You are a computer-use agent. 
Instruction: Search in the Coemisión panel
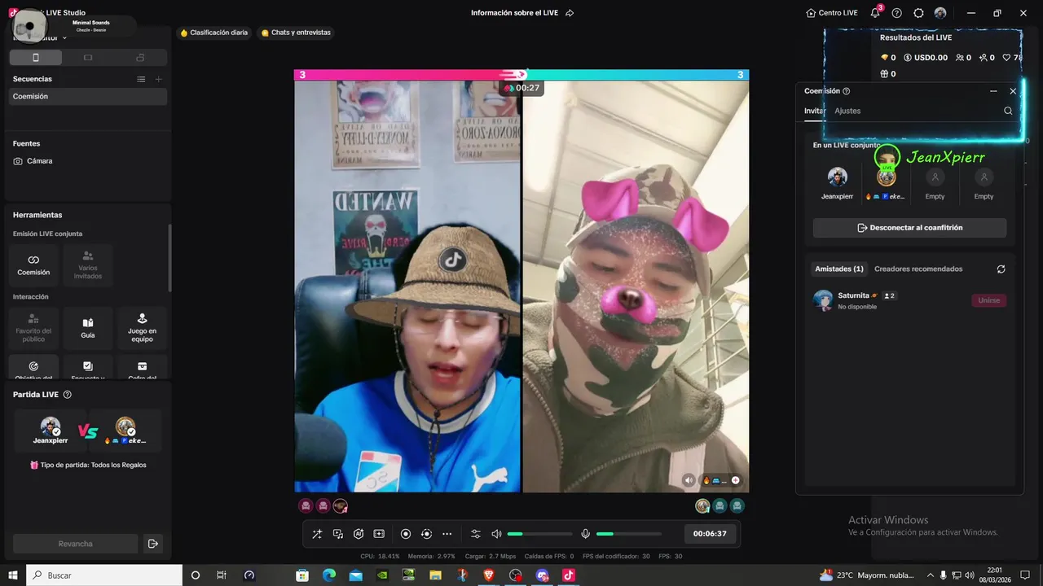[x=1008, y=111]
